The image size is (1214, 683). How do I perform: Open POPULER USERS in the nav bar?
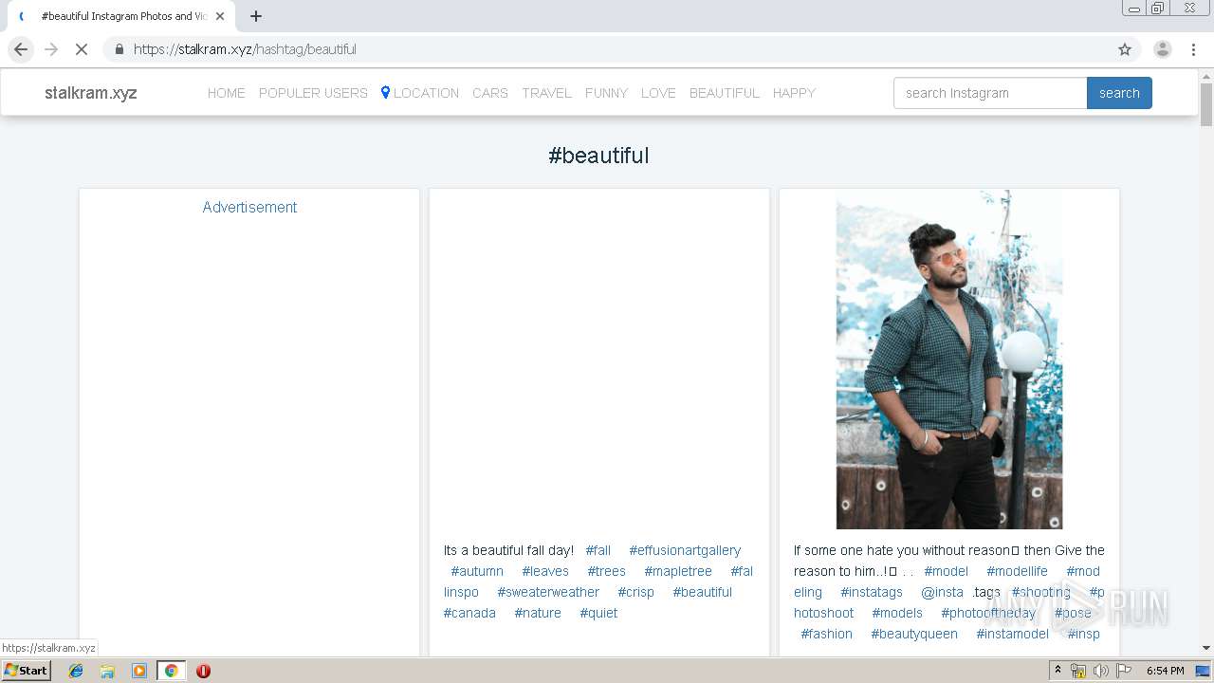[x=313, y=93]
